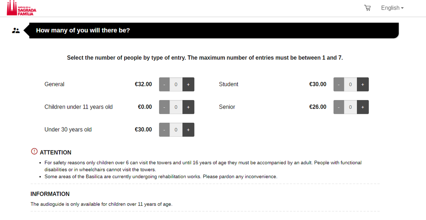Click the red attention warning icon

tap(34, 152)
